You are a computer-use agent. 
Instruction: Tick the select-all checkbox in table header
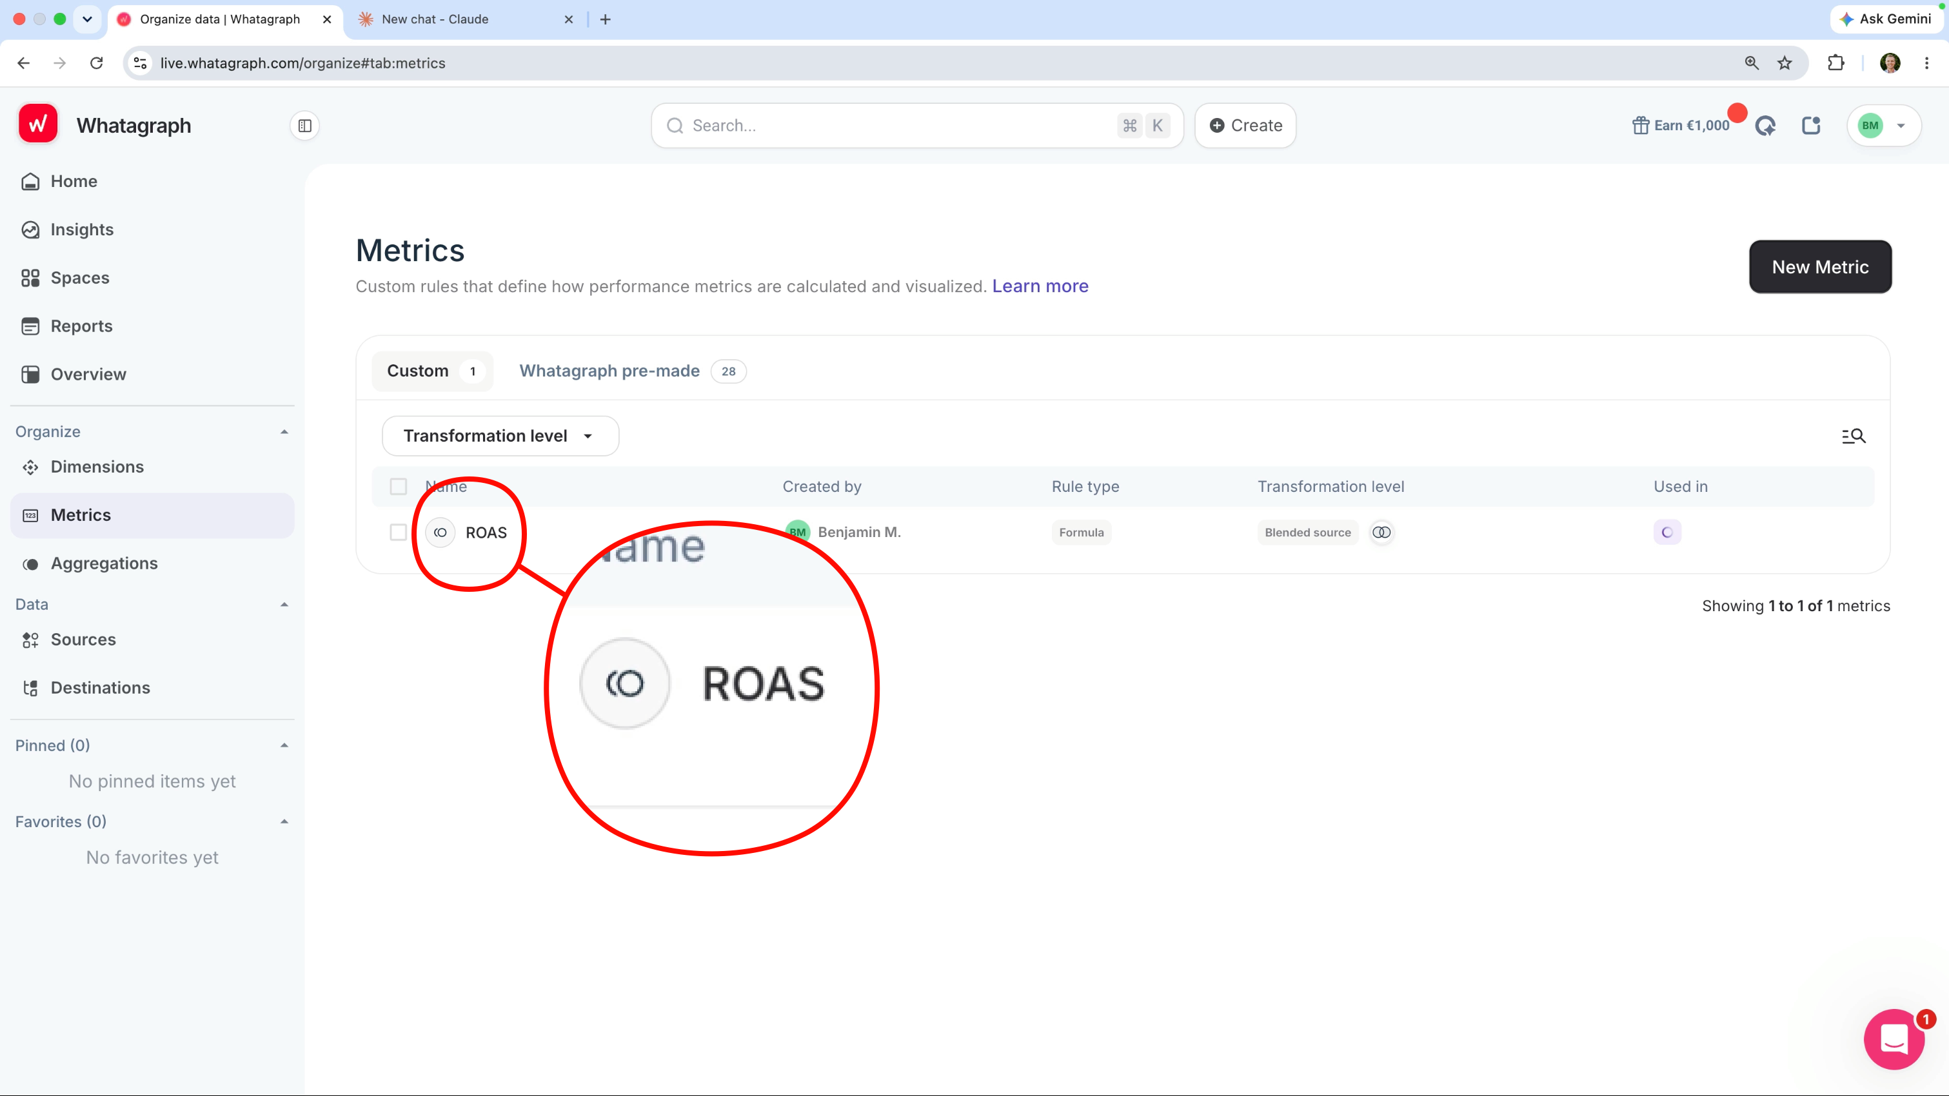point(398,486)
